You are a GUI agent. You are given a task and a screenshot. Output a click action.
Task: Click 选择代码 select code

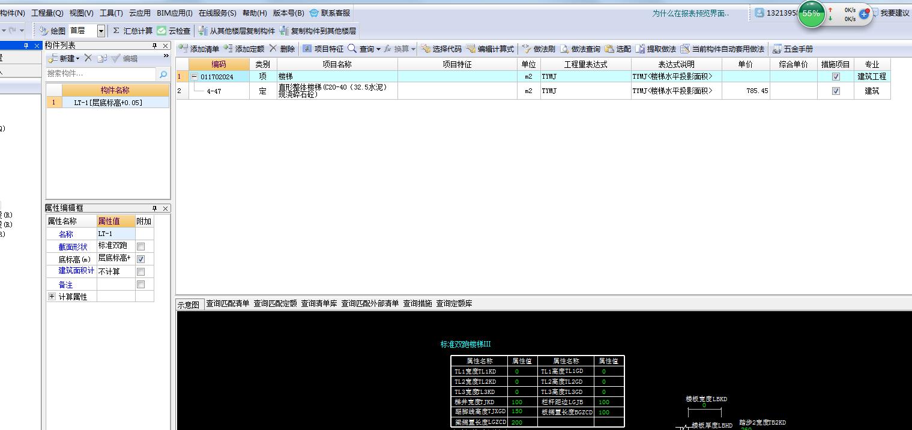pyautogui.click(x=441, y=49)
